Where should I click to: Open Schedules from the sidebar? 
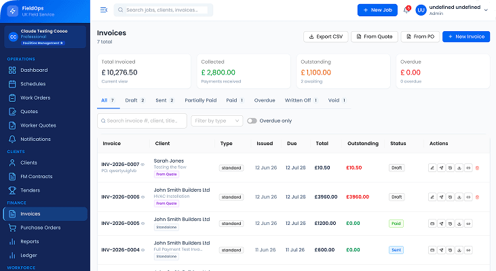click(45, 84)
